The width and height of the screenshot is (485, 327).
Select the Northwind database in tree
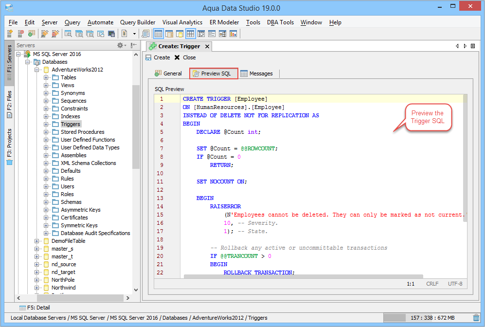click(x=63, y=288)
